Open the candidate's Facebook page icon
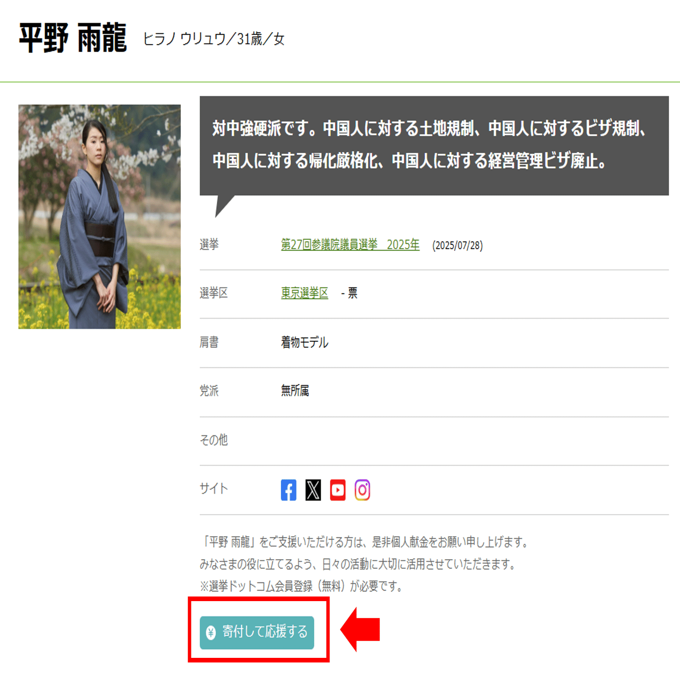Image resolution: width=680 pixels, height=680 pixels. coord(288,490)
